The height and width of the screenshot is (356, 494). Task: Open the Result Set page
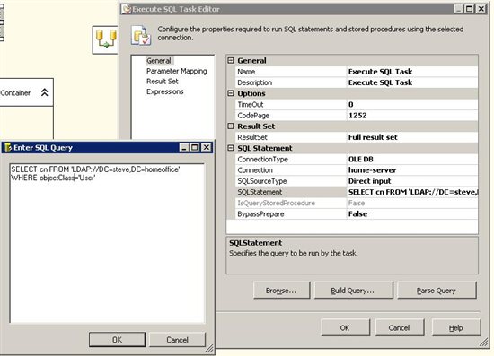pyautogui.click(x=163, y=82)
